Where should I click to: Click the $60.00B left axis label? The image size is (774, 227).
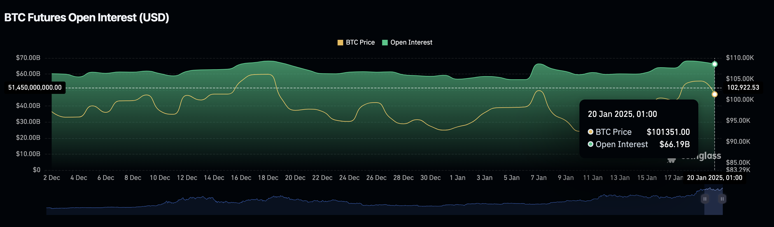(28, 74)
